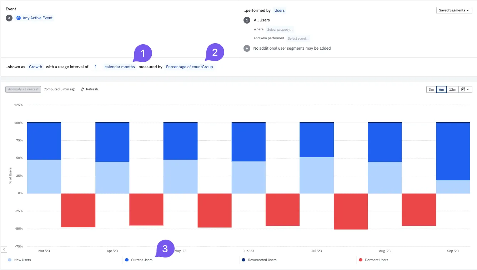Click the Computed 5 min ago text

pos(60,89)
